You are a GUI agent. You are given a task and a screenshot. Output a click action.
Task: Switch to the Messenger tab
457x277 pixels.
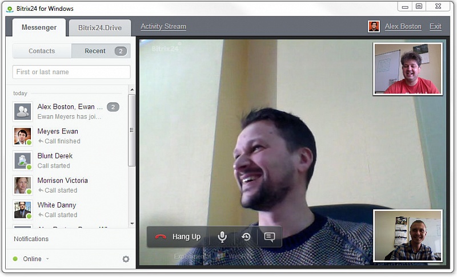(x=39, y=27)
